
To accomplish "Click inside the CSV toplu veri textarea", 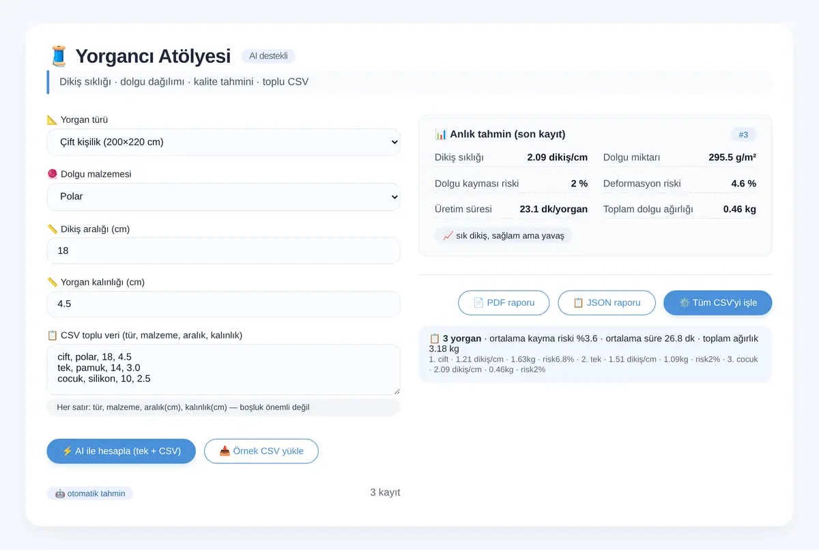I will pyautogui.click(x=223, y=369).
